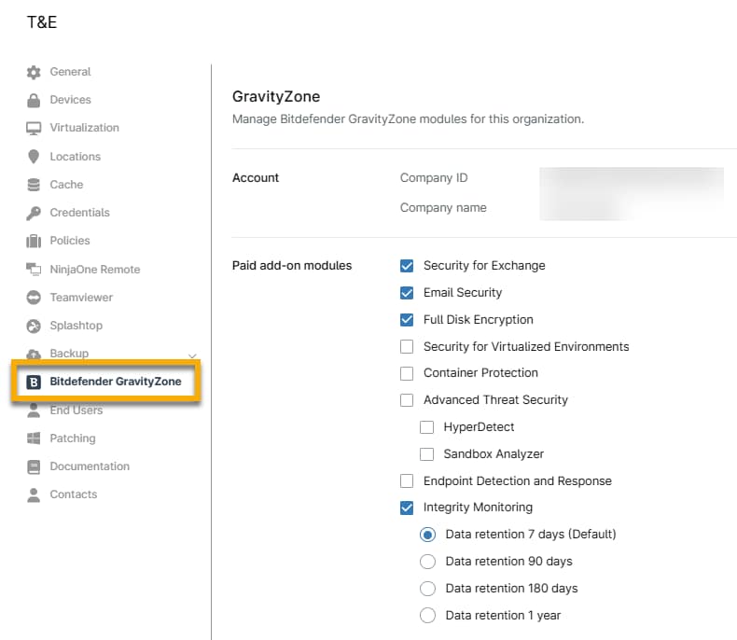Go to the Documentation section

(90, 466)
